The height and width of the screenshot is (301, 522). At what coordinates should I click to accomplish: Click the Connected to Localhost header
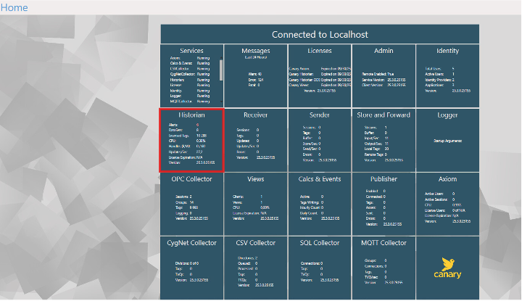(x=320, y=34)
